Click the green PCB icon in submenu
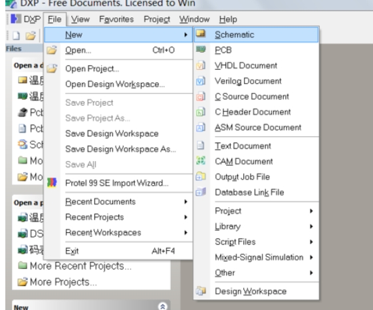 201,49
